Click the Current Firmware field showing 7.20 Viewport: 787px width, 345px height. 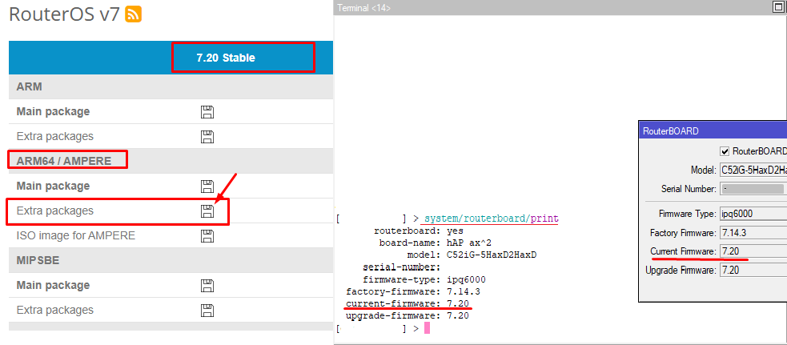pos(753,251)
